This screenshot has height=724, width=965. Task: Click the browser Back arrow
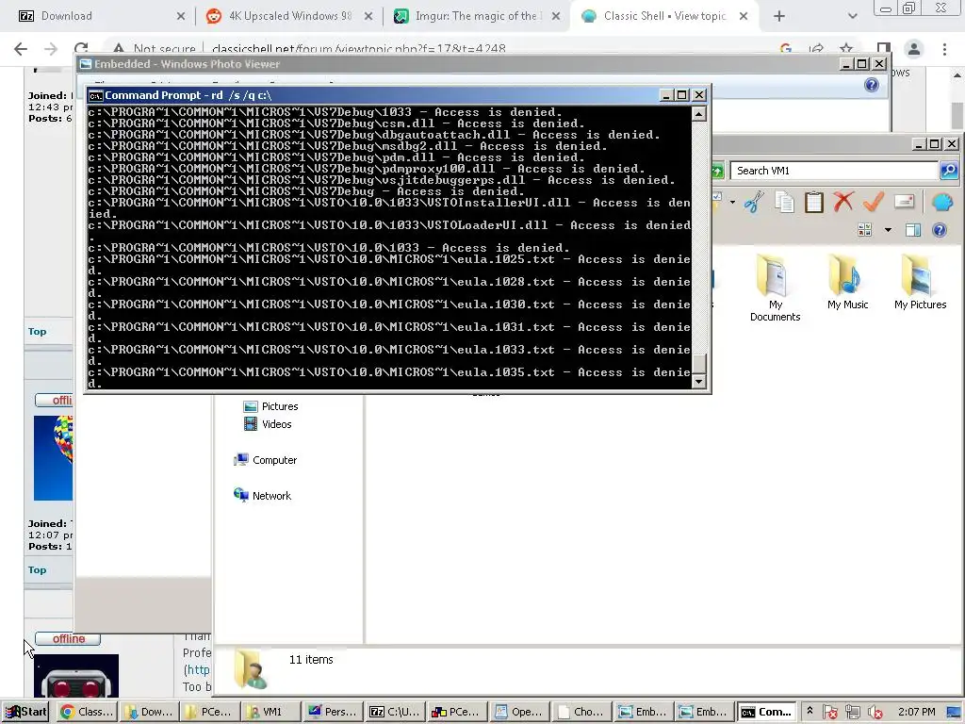point(21,49)
